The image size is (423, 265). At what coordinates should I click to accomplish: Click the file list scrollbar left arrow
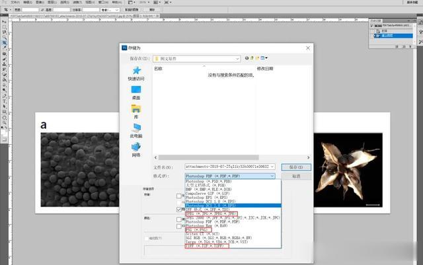[156, 157]
